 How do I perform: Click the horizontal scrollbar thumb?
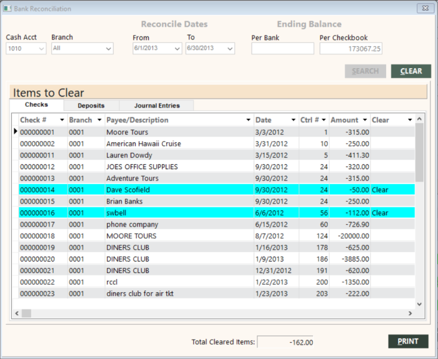(26, 313)
